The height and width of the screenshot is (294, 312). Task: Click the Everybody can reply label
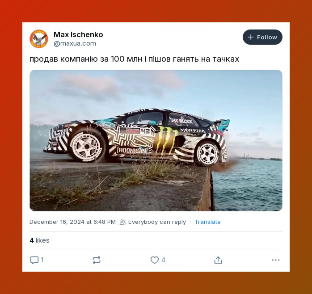click(157, 222)
